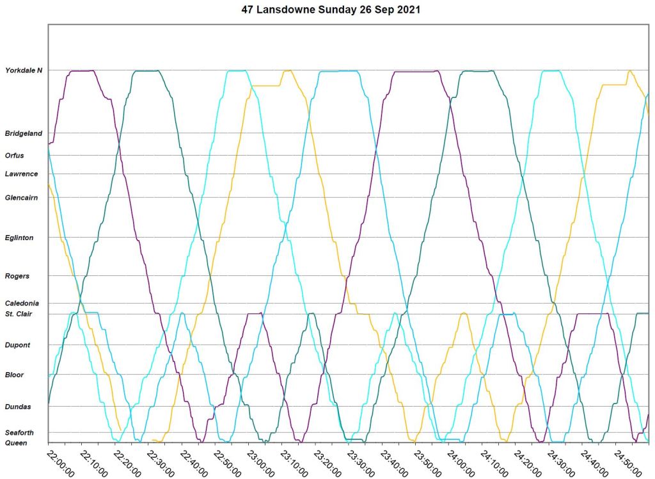Screen dimensions: 655x479
Task: Click the Caledonia stop label
Action: click(x=22, y=304)
